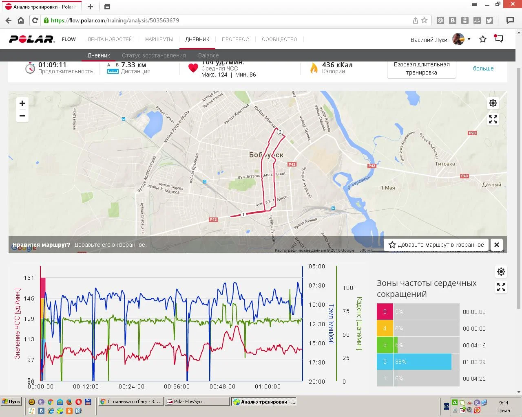Expand map to fullscreen

493,119
